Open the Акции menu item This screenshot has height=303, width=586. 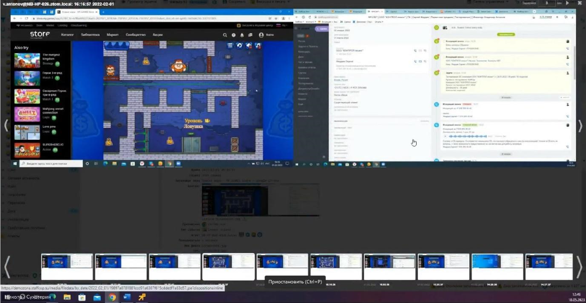click(x=158, y=35)
